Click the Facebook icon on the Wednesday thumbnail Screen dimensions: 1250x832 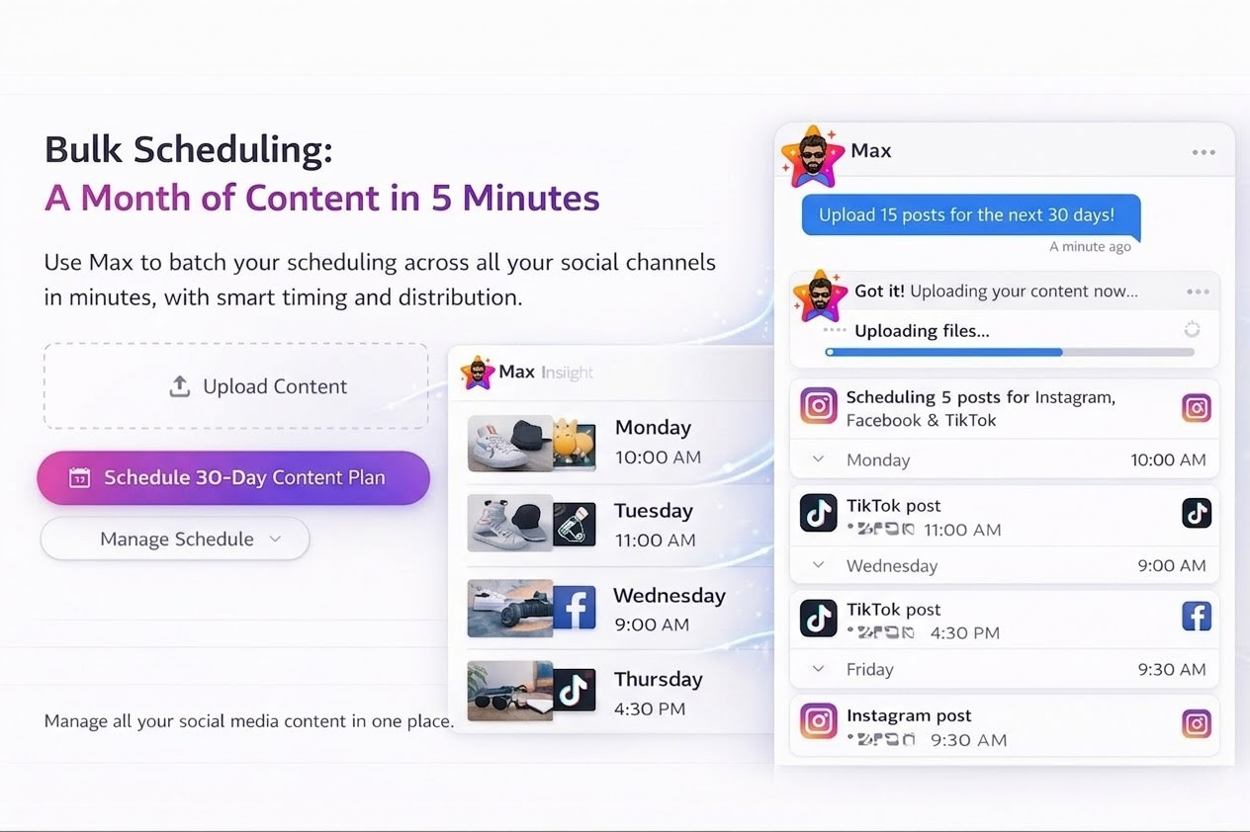(x=575, y=608)
